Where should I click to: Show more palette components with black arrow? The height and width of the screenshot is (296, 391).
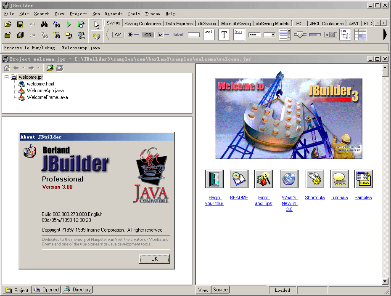(x=385, y=35)
